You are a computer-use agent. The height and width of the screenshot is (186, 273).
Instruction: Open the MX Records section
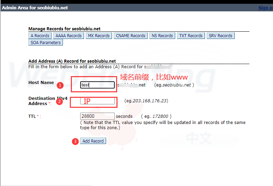98,36
